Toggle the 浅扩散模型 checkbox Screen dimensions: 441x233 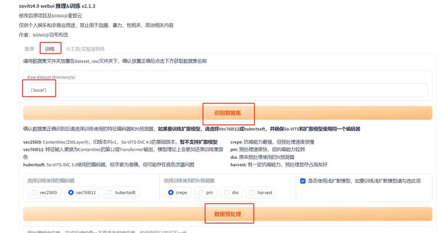[303, 181]
